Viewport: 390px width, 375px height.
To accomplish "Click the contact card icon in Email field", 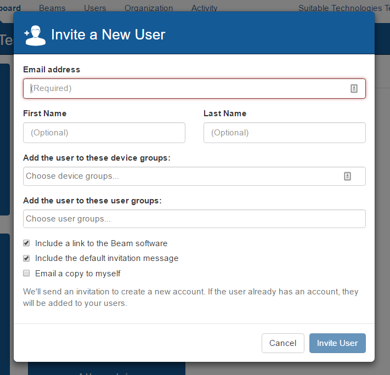I will coord(354,88).
